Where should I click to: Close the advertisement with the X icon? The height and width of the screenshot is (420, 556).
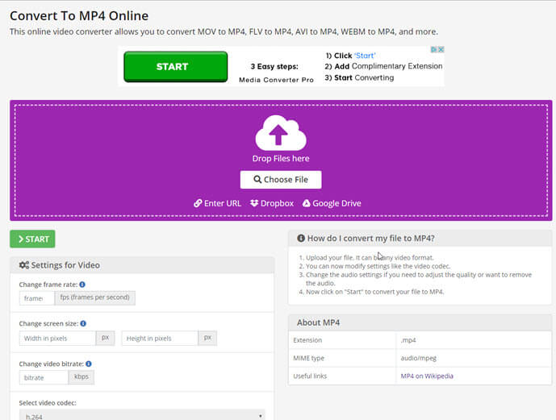pyautogui.click(x=441, y=50)
